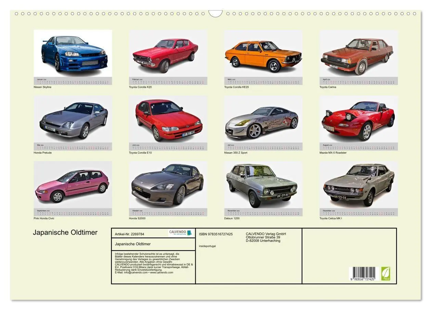Open the grey Honda S2000 picture

click(x=168, y=185)
